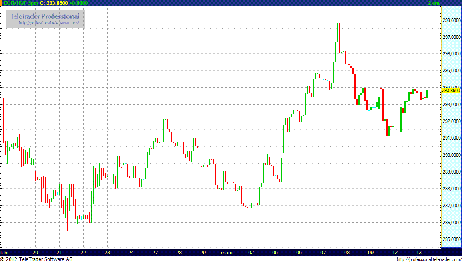Viewport: 462px width, 263px height.
Task: Click date 27 on the time axis
Action: [155, 252]
